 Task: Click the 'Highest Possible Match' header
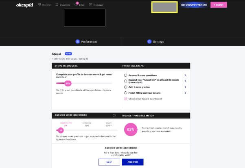[138, 116]
